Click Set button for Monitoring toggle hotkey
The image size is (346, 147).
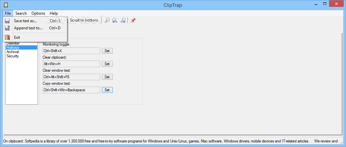107,51
